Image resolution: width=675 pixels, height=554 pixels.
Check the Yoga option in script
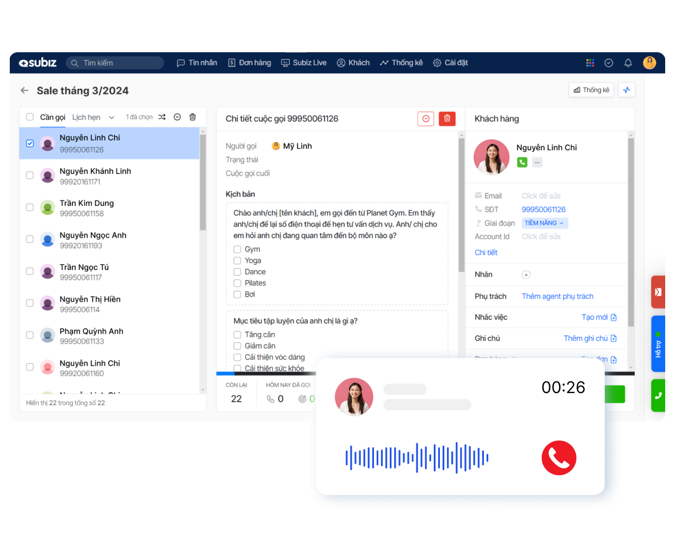pyautogui.click(x=237, y=261)
